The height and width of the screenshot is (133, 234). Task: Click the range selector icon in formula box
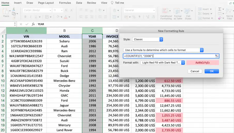(x=217, y=56)
